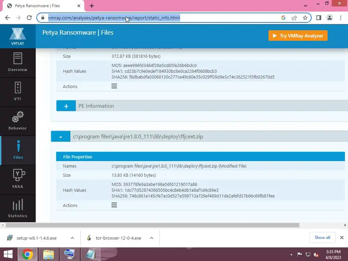This screenshot has width=348, height=261.
Task: Open Actions menu for ffjcext.zip file
Action: pyautogui.click(x=114, y=205)
